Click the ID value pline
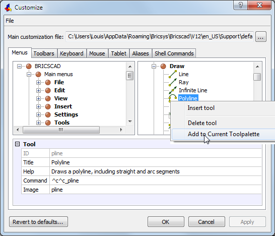 [x=57, y=153]
